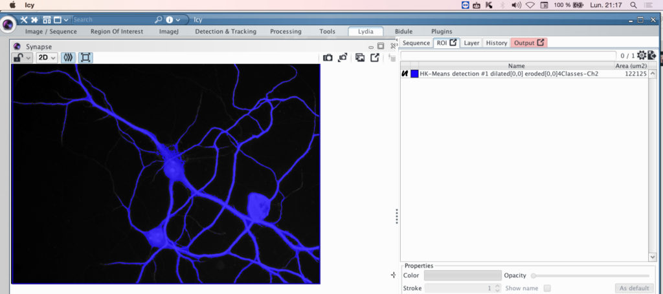
Task: Open the Icy main application menu logo
Action: (x=8, y=25)
